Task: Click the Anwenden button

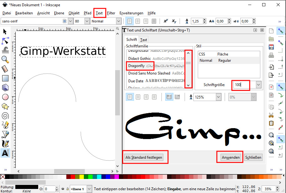Action: click(x=231, y=157)
